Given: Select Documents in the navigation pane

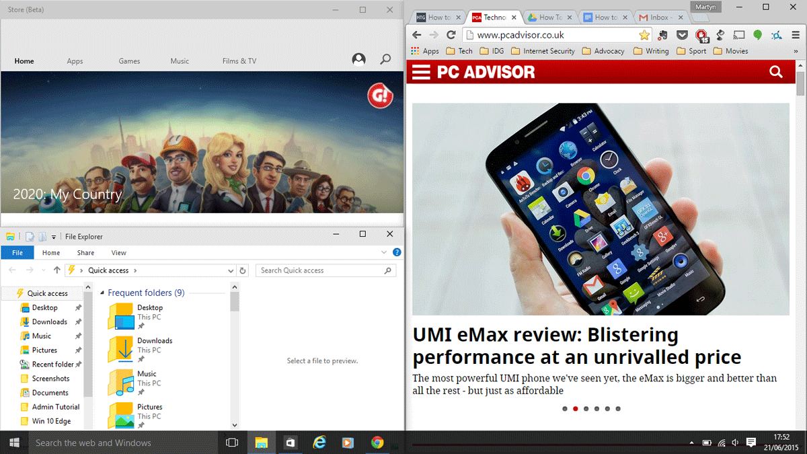Looking at the screenshot, I should [x=50, y=393].
